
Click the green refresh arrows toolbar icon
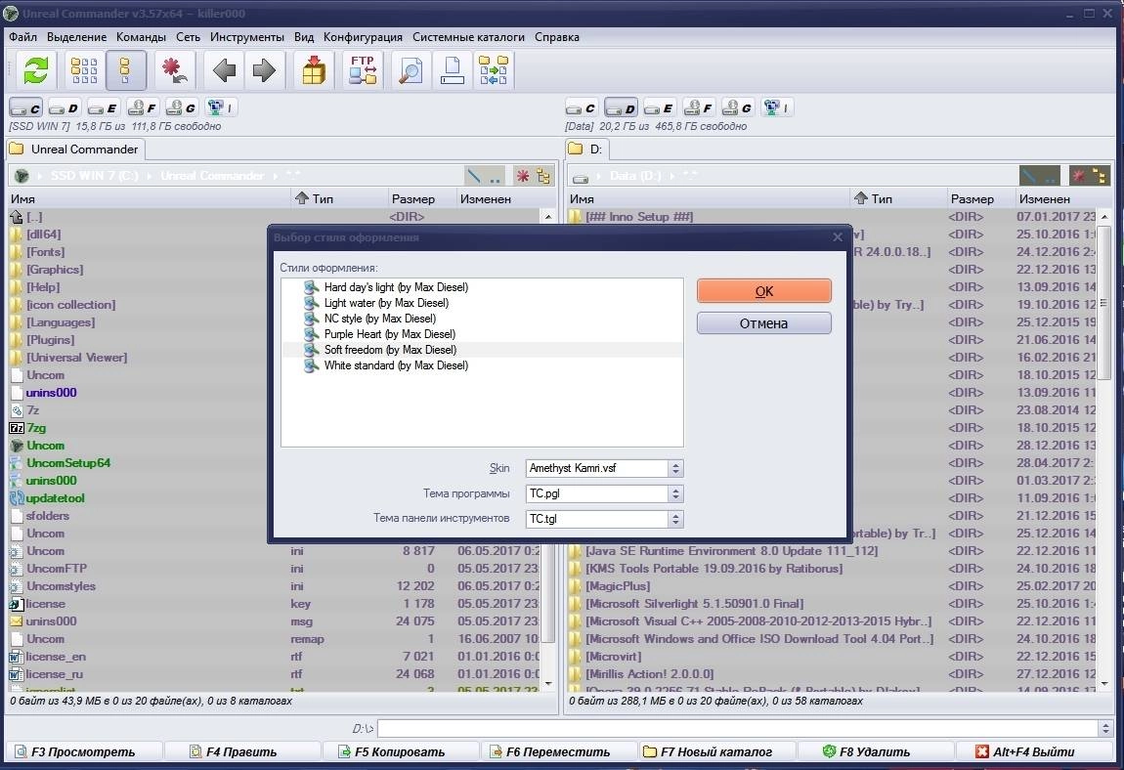pos(35,70)
